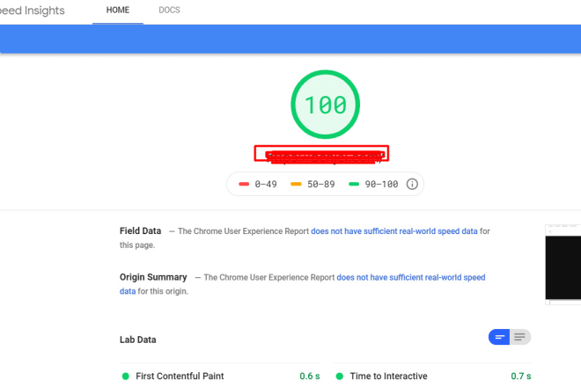Open the first 'does not have sufficient real-world speed data' link

tap(394, 231)
